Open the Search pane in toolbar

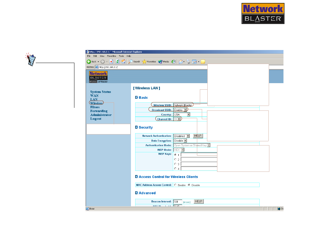134,62
